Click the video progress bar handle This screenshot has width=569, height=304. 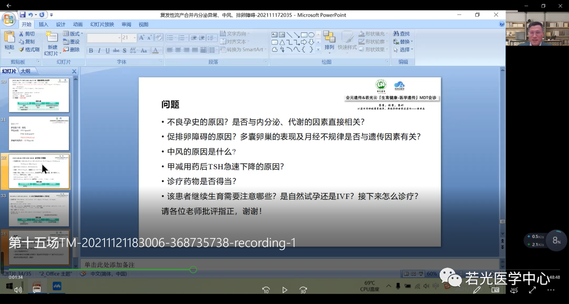click(x=193, y=269)
